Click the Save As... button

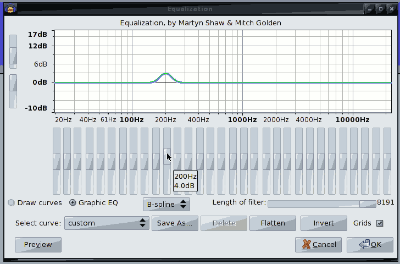[175, 223]
